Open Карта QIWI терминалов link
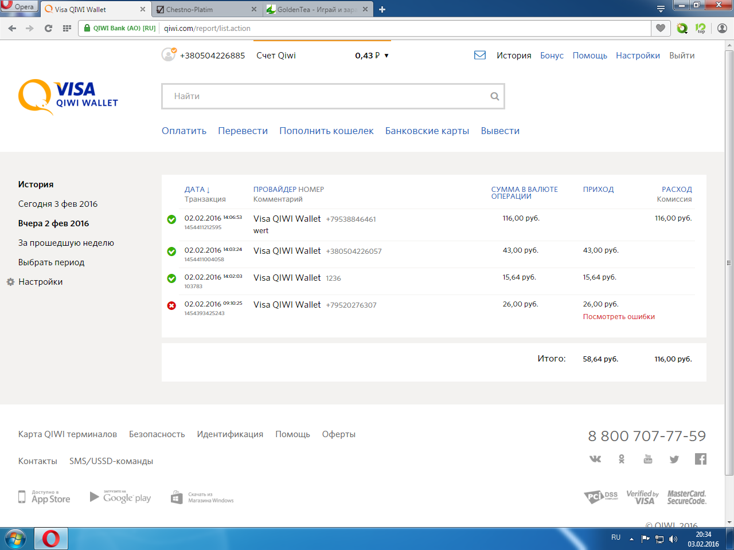Image resolution: width=734 pixels, height=550 pixels. coord(67,434)
